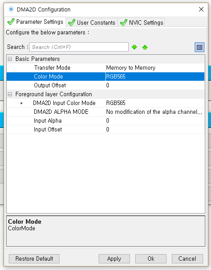Image resolution: width=211 pixels, height=270 pixels.
Task: Open the Transfer Mode value dropdown
Action: (x=155, y=67)
